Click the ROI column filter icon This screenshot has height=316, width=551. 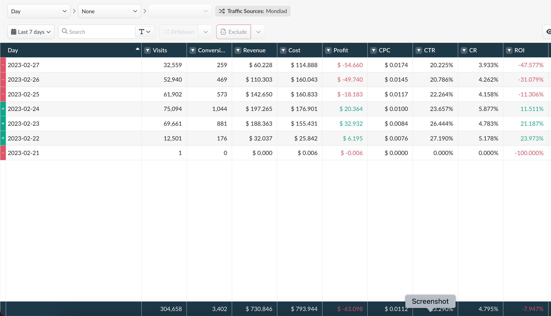[509, 50]
